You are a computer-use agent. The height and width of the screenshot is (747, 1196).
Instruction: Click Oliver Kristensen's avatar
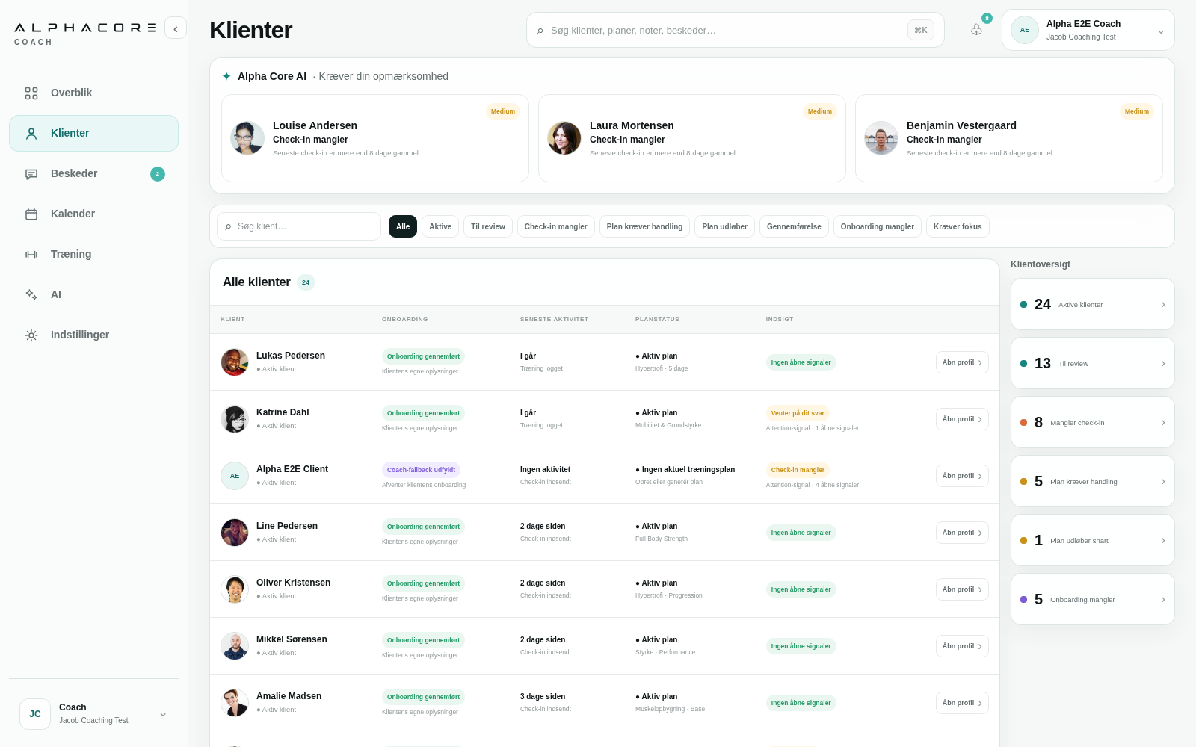click(x=235, y=589)
